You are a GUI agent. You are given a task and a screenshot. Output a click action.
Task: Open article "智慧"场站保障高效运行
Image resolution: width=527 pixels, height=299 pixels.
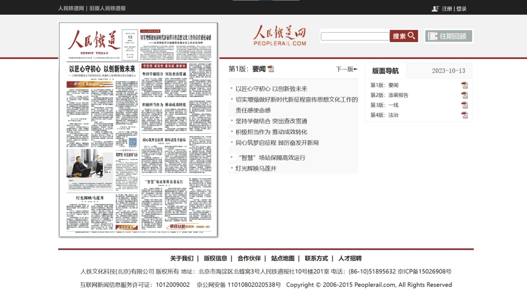tap(271, 158)
